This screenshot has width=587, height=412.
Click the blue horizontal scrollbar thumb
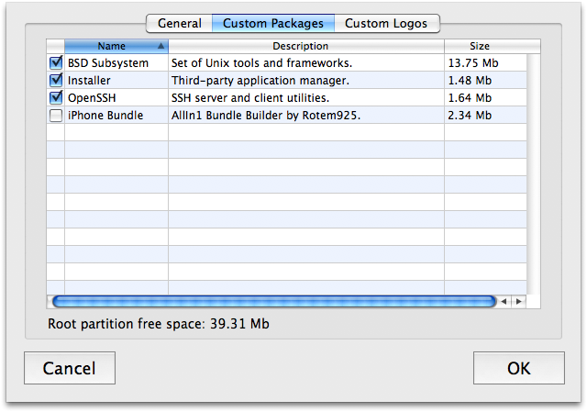273,301
